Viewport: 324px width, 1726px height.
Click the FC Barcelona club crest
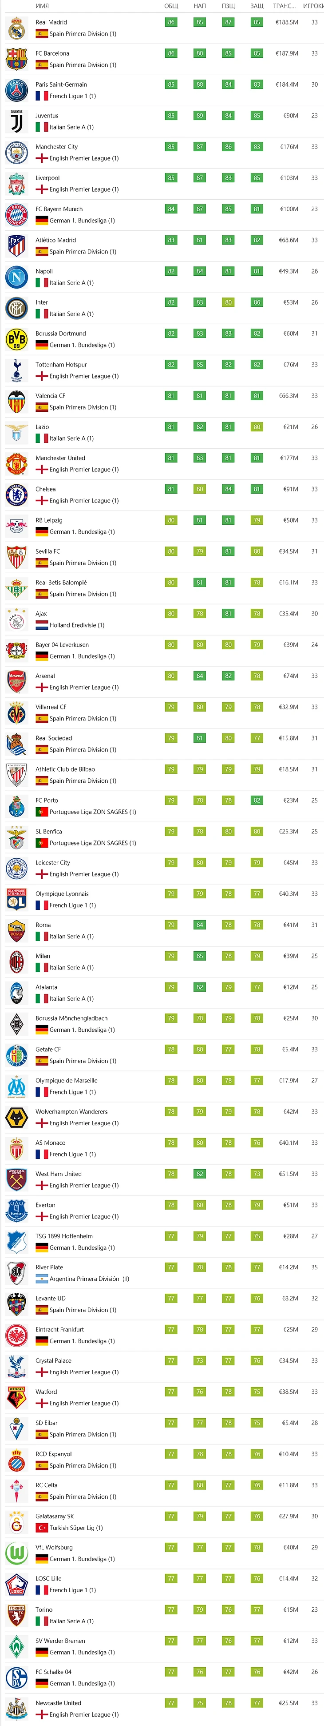pyautogui.click(x=16, y=59)
